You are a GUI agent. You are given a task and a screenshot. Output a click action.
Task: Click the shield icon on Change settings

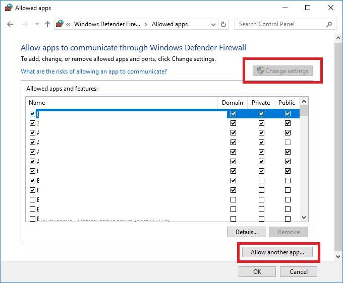[261, 70]
